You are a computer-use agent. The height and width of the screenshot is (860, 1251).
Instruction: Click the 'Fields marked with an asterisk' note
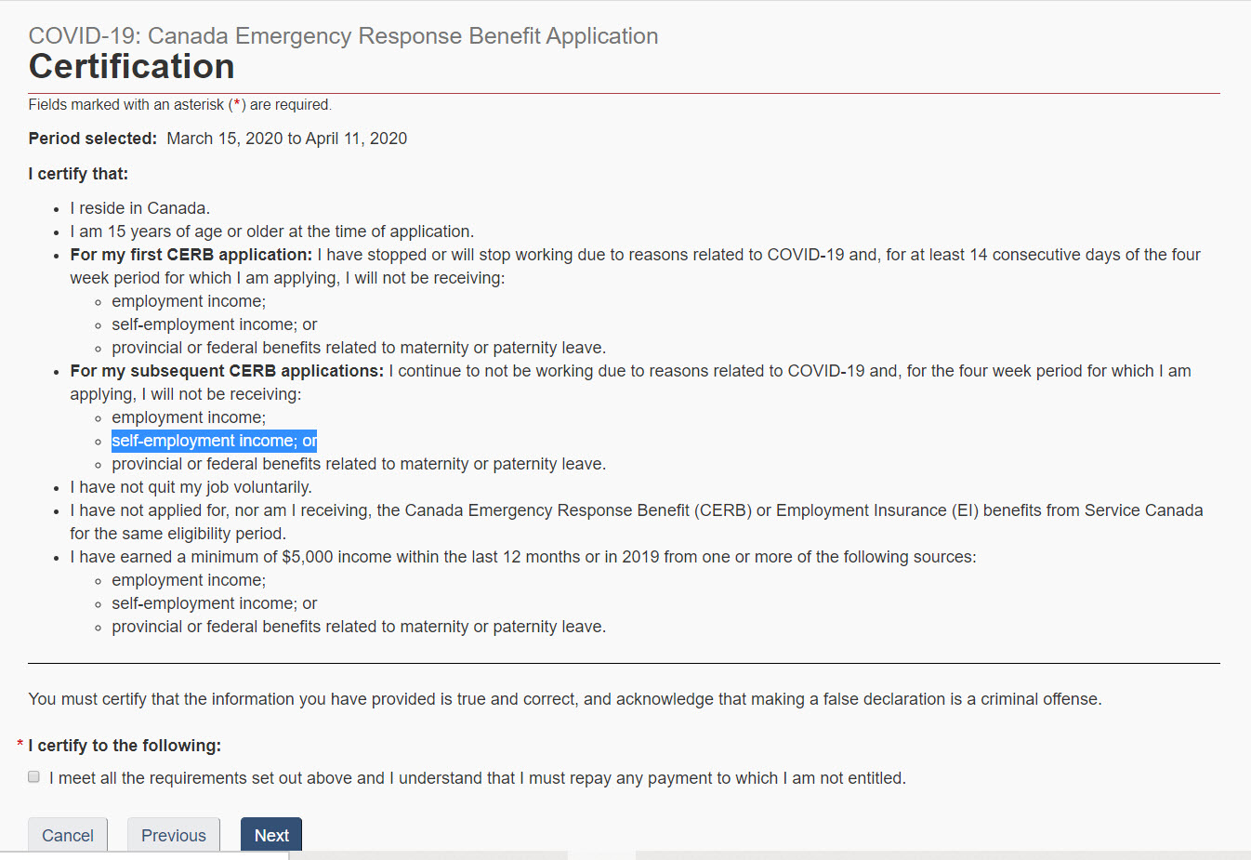point(180,105)
